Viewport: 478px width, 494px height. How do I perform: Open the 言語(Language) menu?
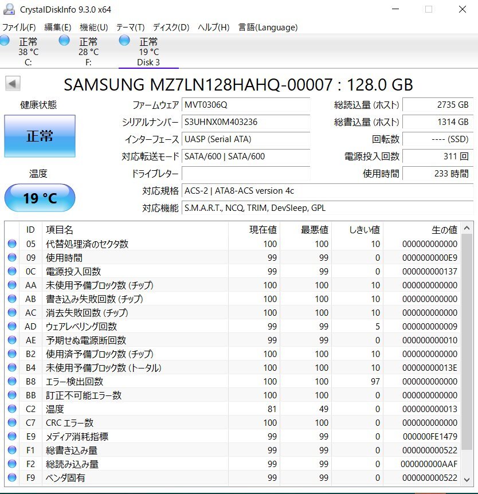pyautogui.click(x=268, y=28)
